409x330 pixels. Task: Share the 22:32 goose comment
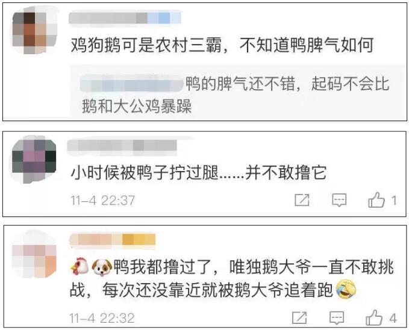point(299,318)
